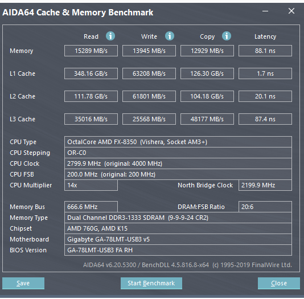Click the Save button

(x=23, y=283)
